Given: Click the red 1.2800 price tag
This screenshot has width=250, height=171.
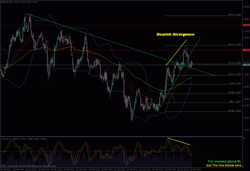Looking at the screenshot, I should point(246,25).
